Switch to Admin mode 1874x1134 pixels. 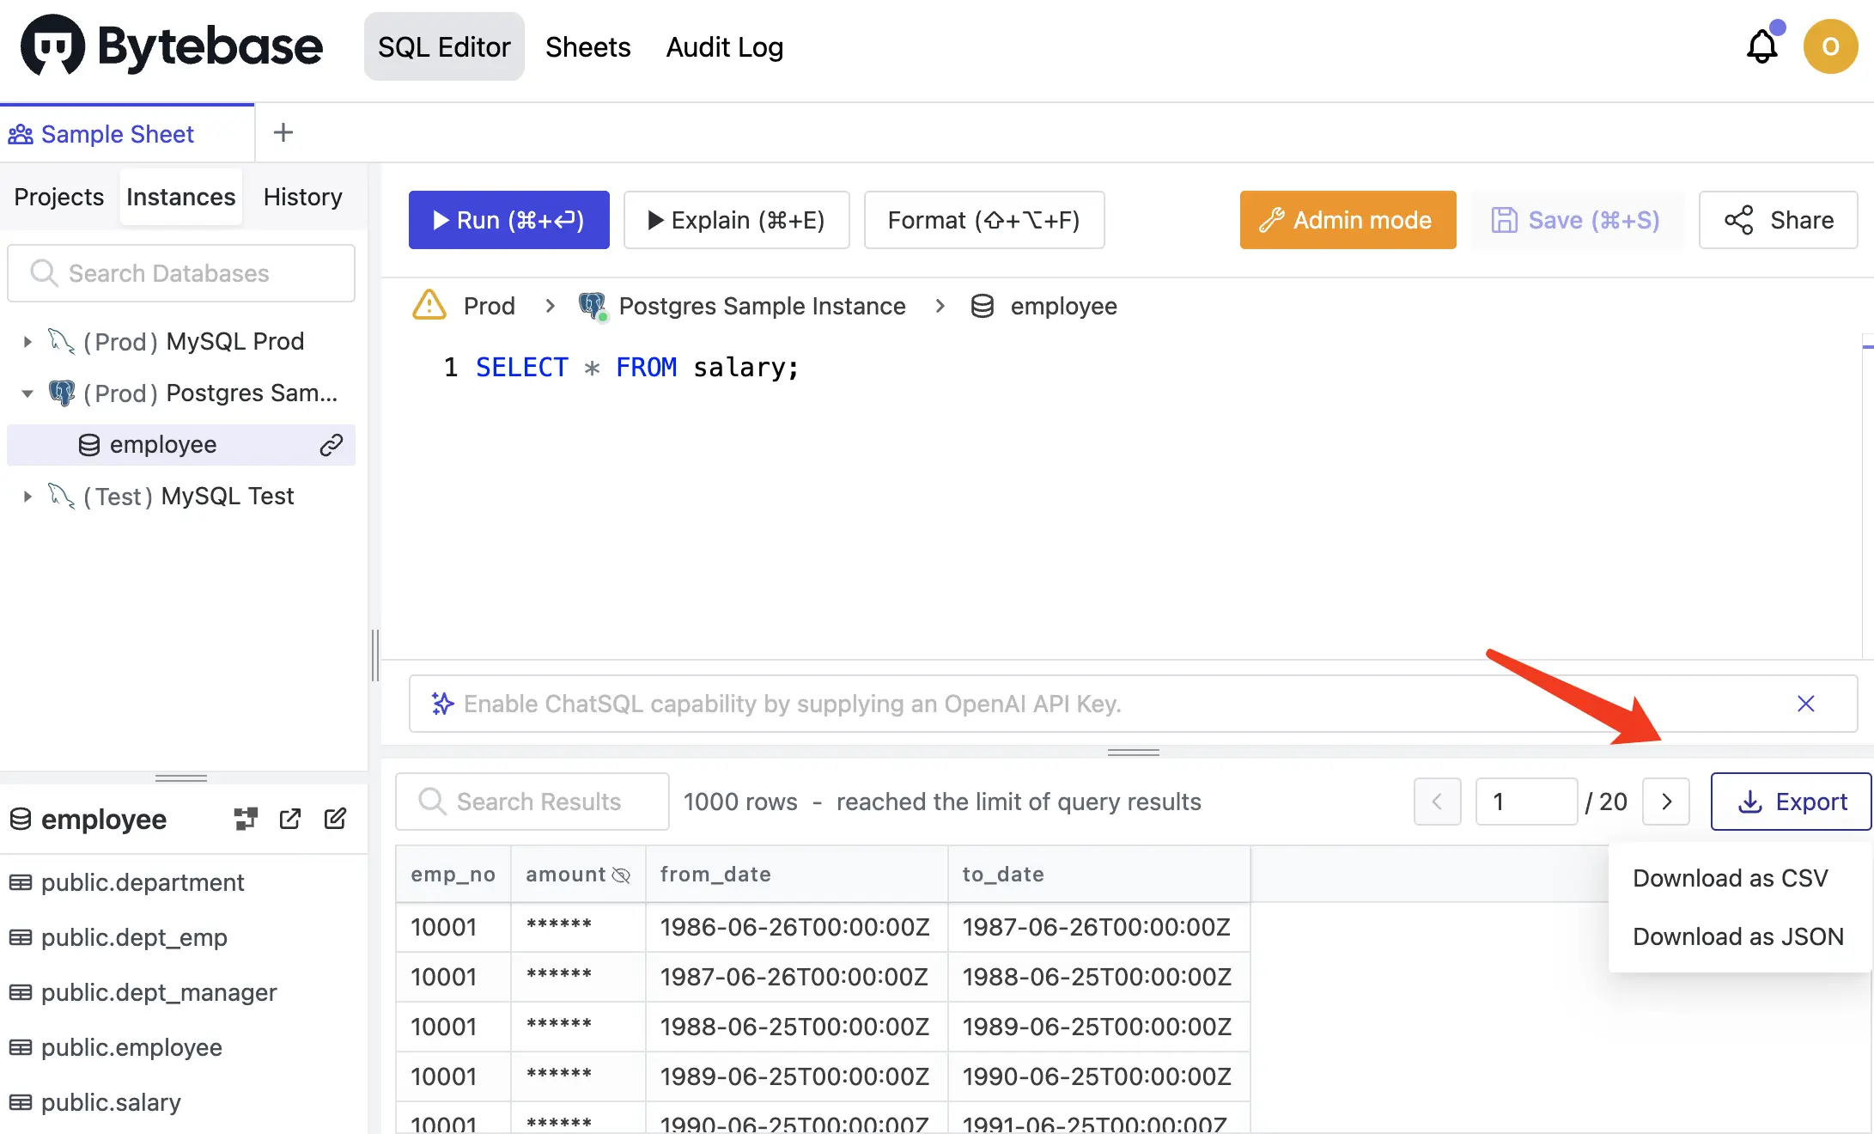[x=1348, y=220]
